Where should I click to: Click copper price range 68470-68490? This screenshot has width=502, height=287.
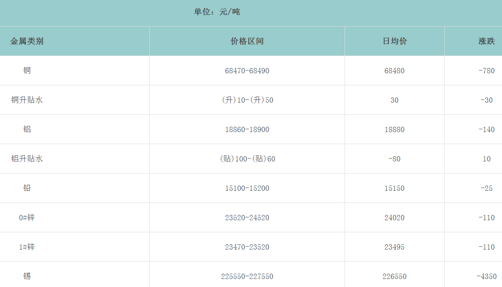pos(247,71)
